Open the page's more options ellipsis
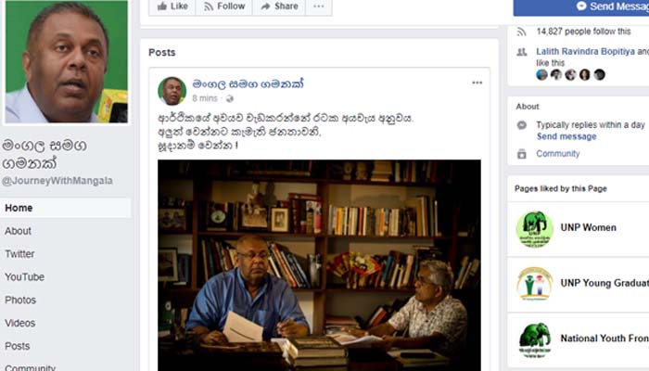649x371 pixels. pos(319,6)
